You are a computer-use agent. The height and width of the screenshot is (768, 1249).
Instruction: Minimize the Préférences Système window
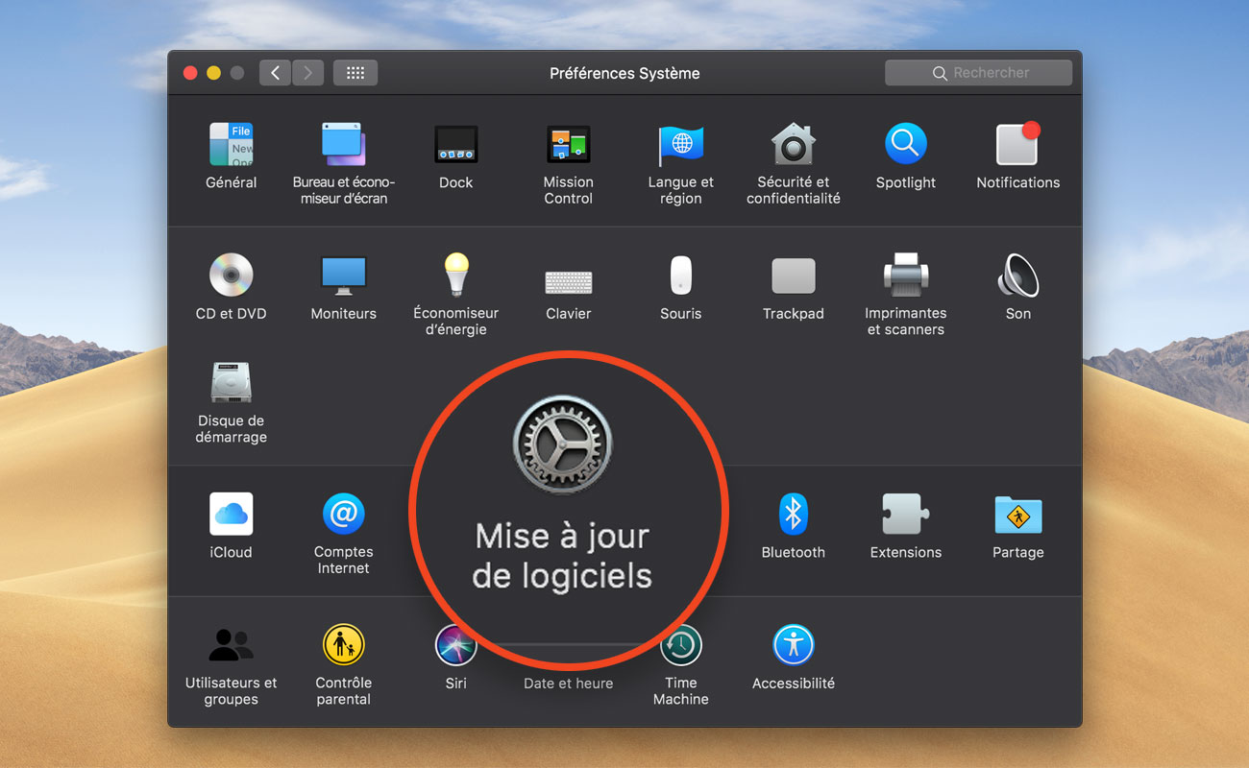click(213, 73)
